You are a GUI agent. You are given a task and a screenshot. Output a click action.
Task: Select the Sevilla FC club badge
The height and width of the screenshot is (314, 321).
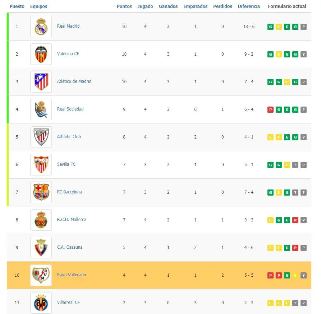[41, 165]
